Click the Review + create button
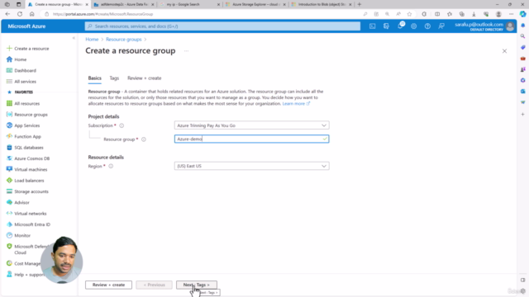This screenshot has width=529, height=297. [108, 285]
